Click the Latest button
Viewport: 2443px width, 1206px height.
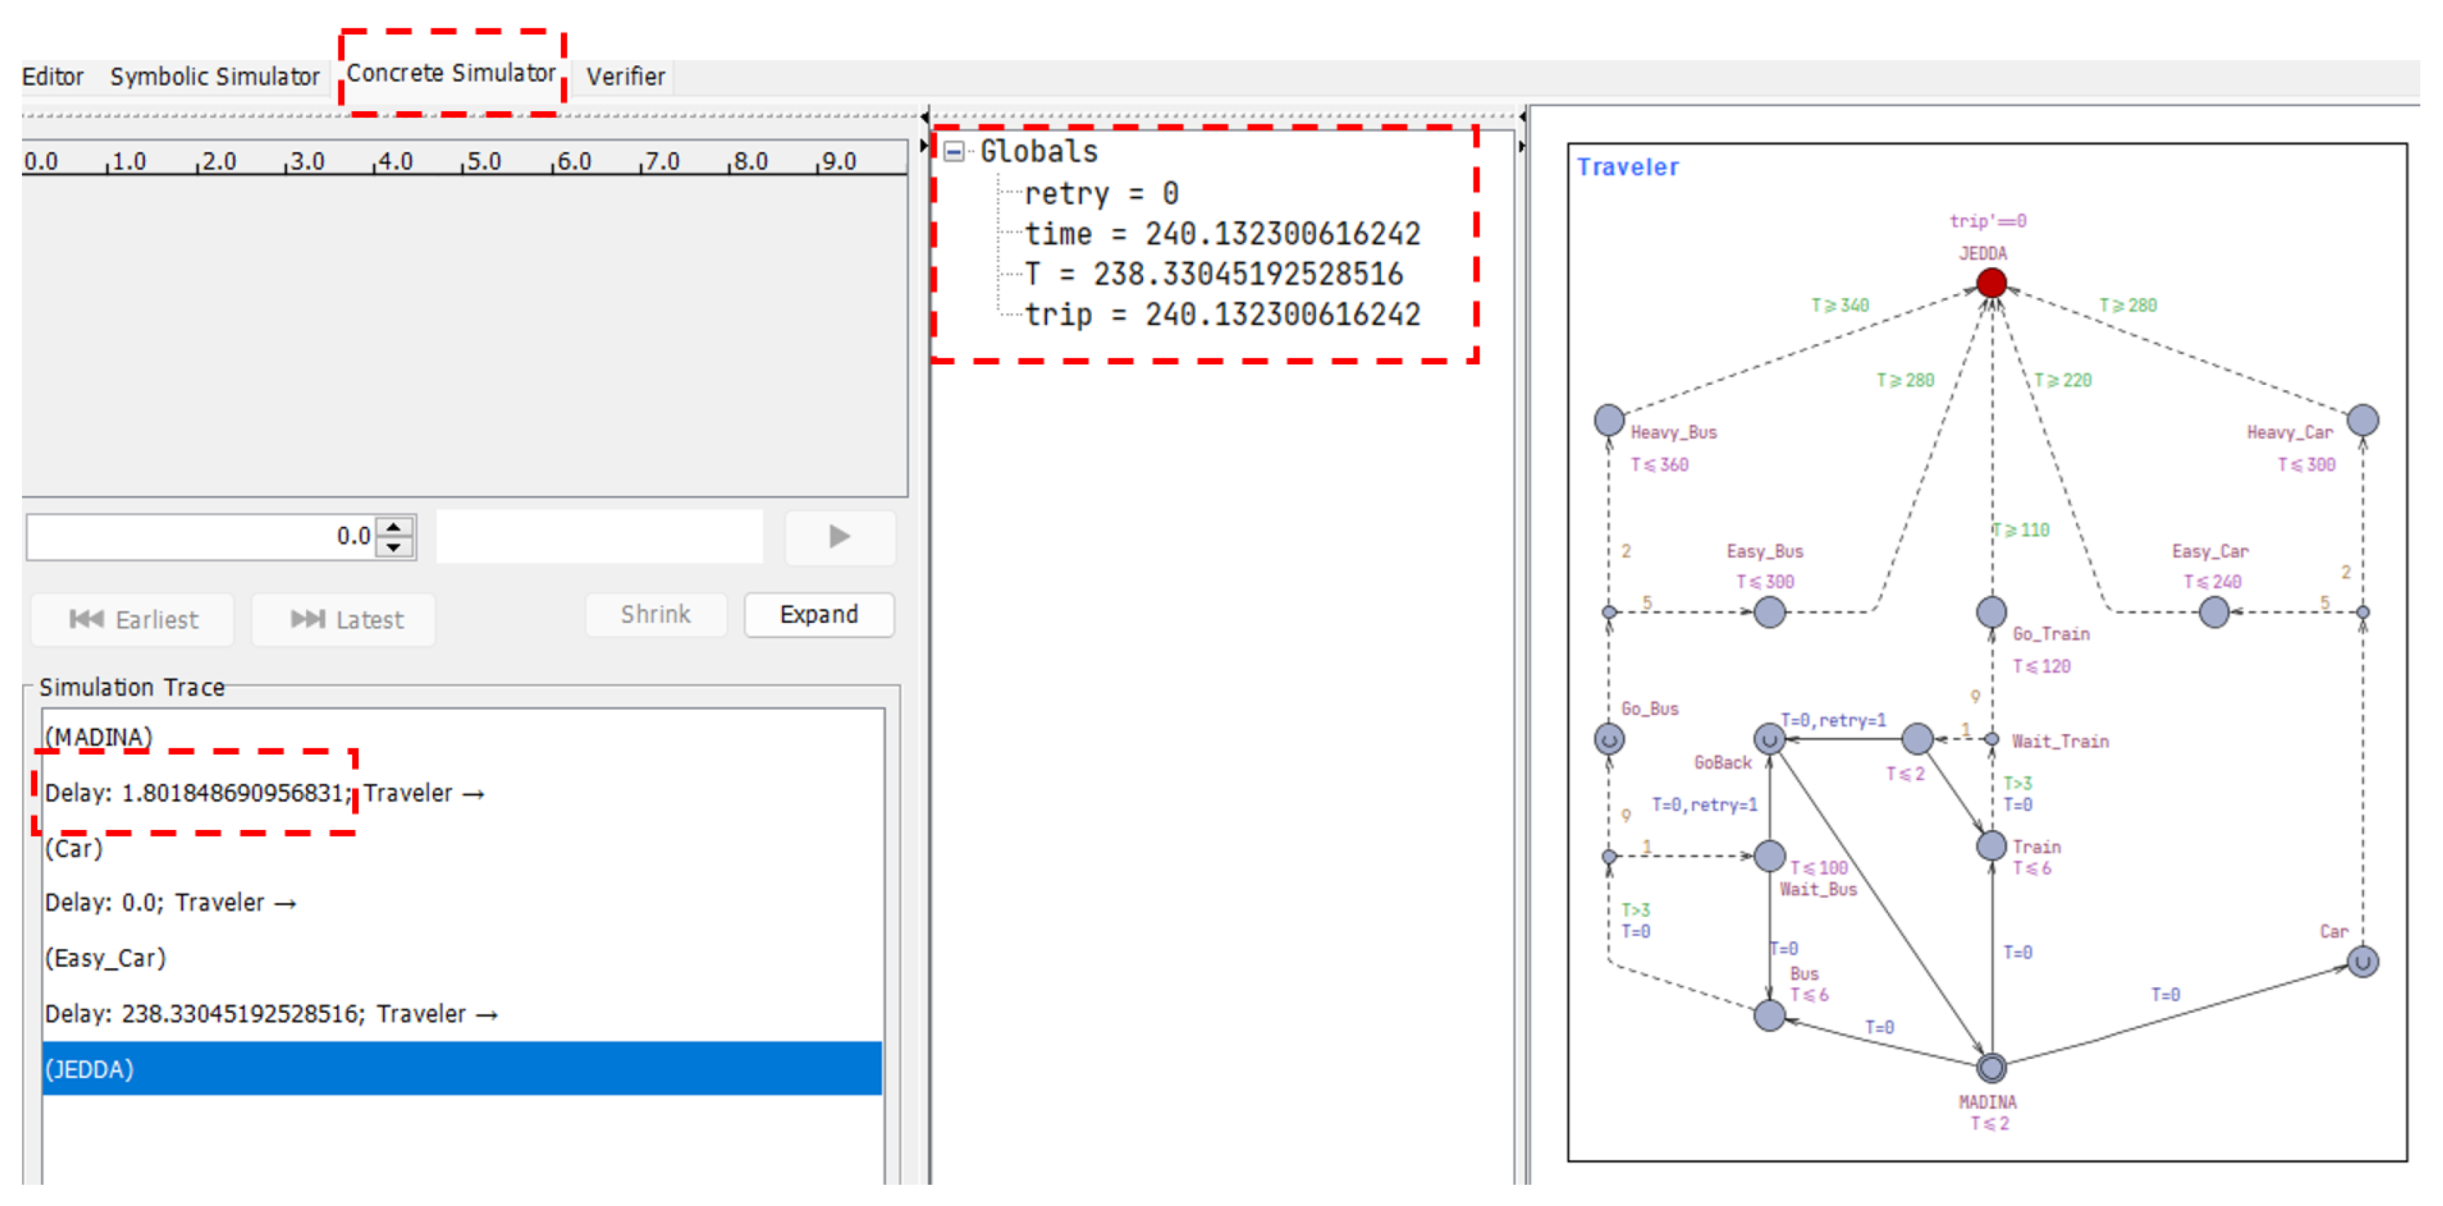click(x=344, y=620)
